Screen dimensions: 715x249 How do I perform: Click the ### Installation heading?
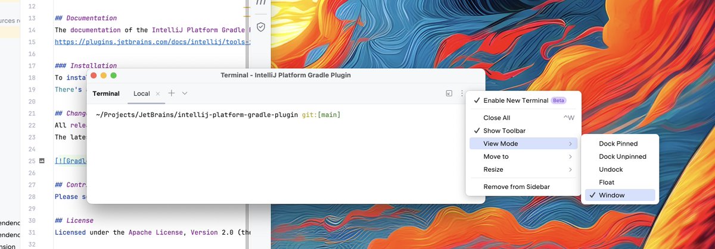pyautogui.click(x=86, y=66)
